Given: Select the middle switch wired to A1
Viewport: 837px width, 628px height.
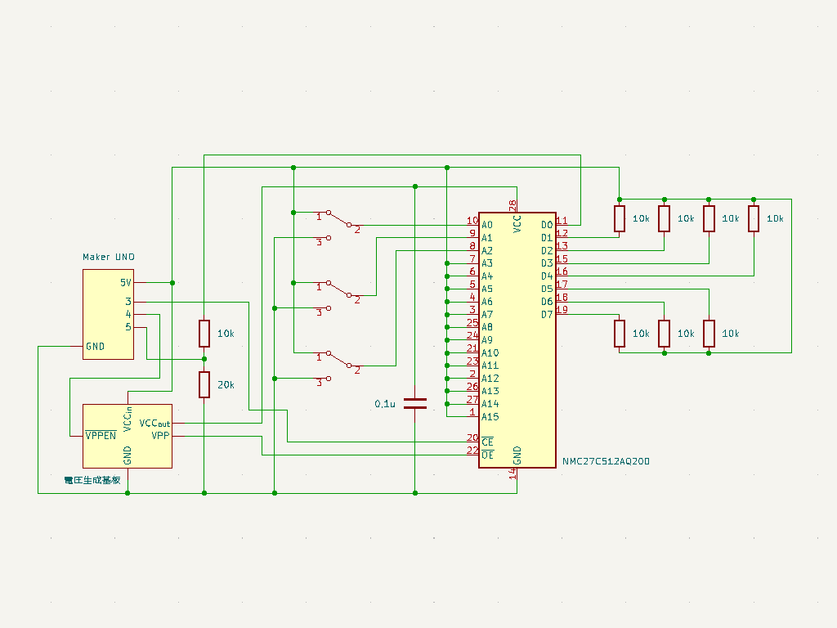Looking at the screenshot, I should (339, 289).
